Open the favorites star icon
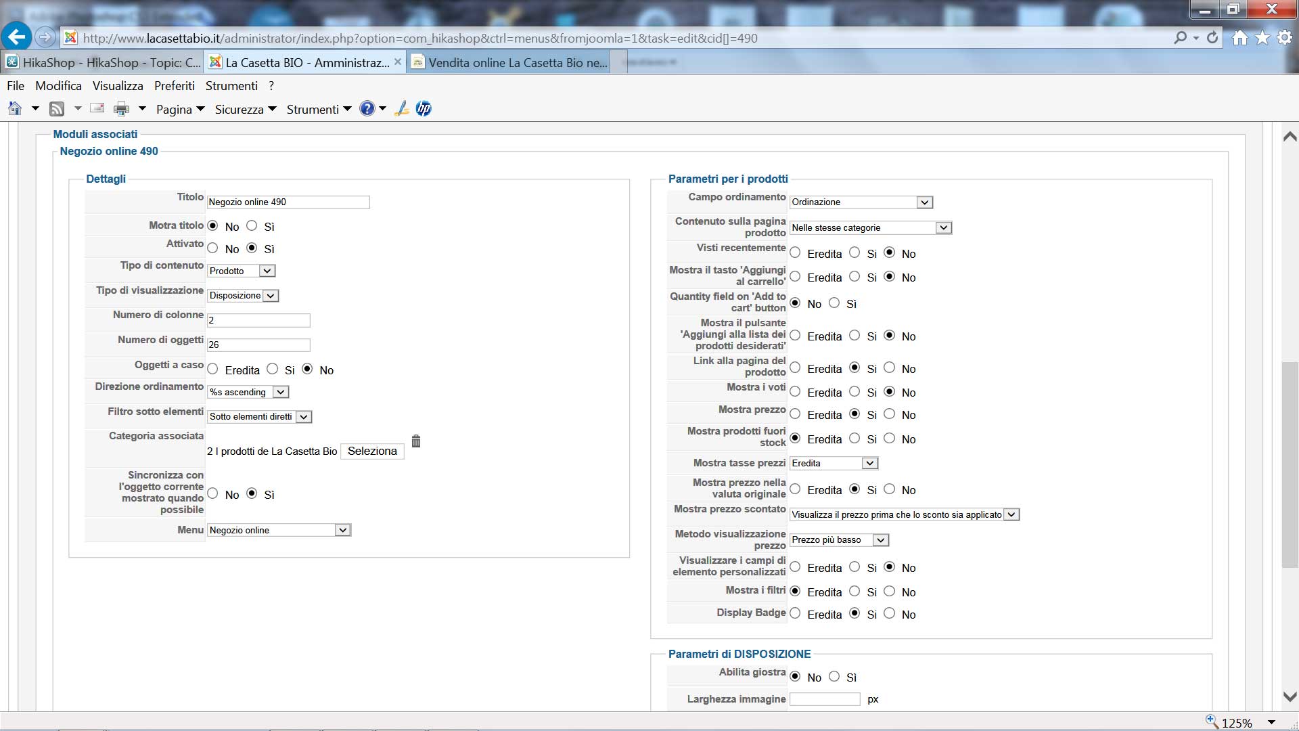 pos(1262,38)
